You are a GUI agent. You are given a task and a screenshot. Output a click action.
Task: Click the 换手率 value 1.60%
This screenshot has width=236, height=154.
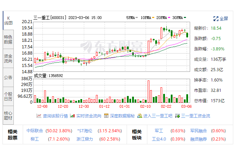pos(217,80)
